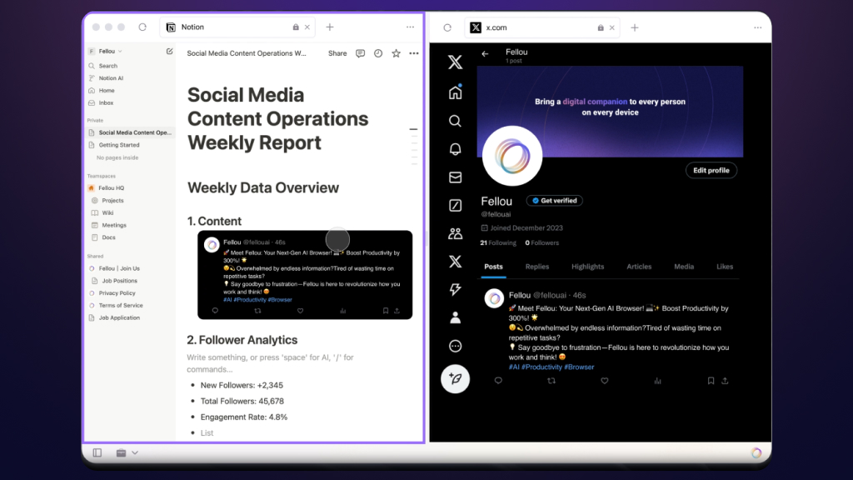Click the Get verified button
Image resolution: width=853 pixels, height=480 pixels.
554,201
